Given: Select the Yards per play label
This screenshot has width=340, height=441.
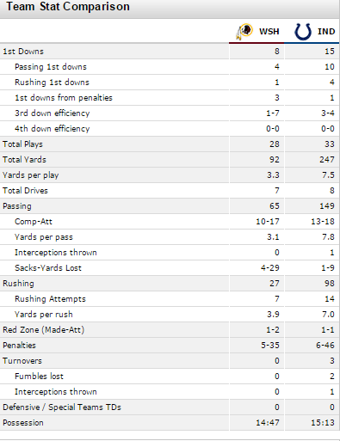Looking at the screenshot, I should [x=31, y=175].
